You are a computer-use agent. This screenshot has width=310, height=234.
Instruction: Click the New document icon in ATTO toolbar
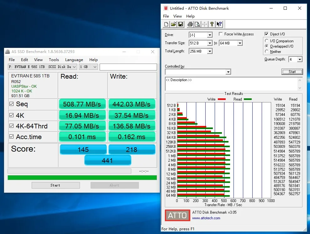pyautogui.click(x=166, y=24)
